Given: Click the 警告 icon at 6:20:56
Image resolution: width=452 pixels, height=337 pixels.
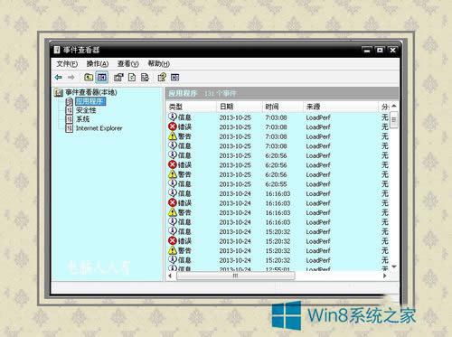Looking at the screenshot, I should click(x=173, y=174).
